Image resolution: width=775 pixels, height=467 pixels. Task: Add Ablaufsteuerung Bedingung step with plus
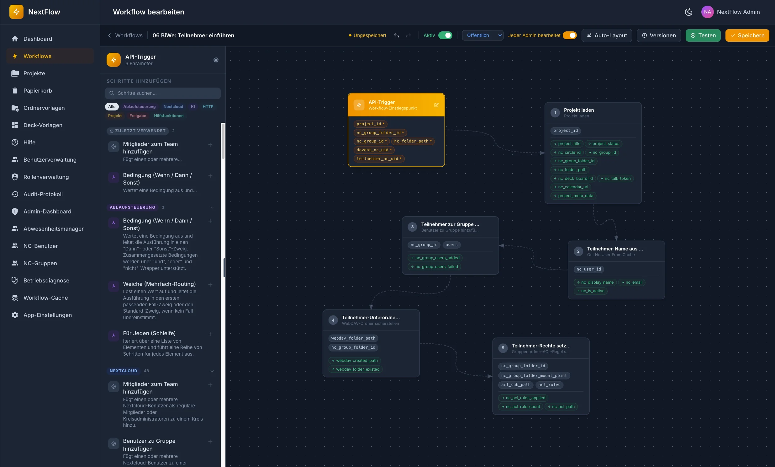[210, 221]
